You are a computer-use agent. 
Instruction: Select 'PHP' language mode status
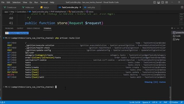[165, 102]
